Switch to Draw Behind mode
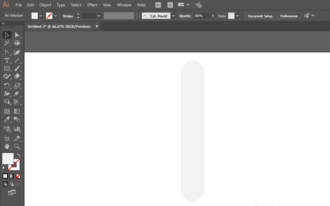Viewport: 330px width, 206px height. tap(12, 184)
